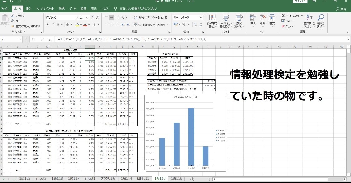Switch to the Insert (挿入) ribbon tab
The image size is (351, 183).
tap(28, 9)
